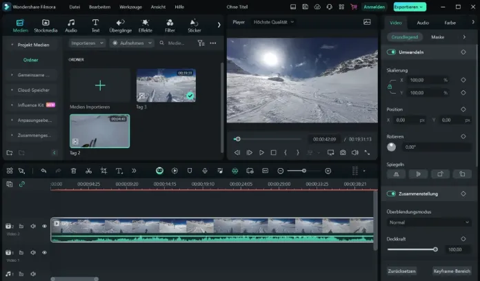Toggle the timeline link chain icon

click(x=22, y=184)
